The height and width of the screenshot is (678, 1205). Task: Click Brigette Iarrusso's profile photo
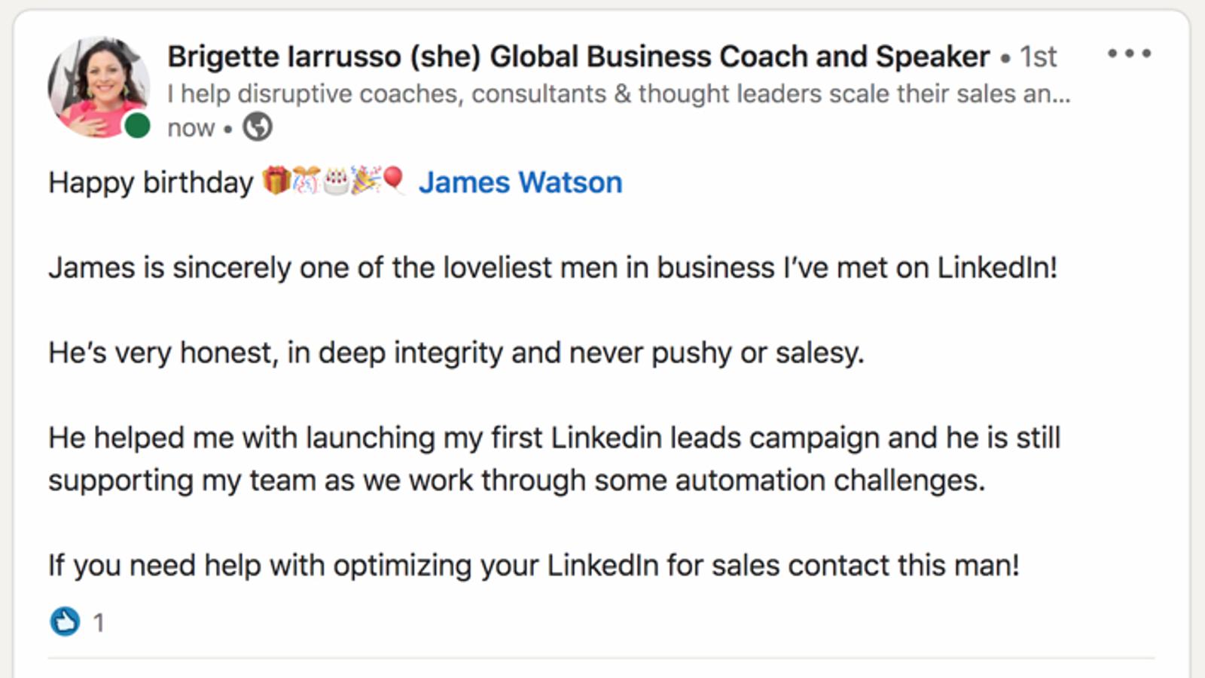pyautogui.click(x=97, y=86)
